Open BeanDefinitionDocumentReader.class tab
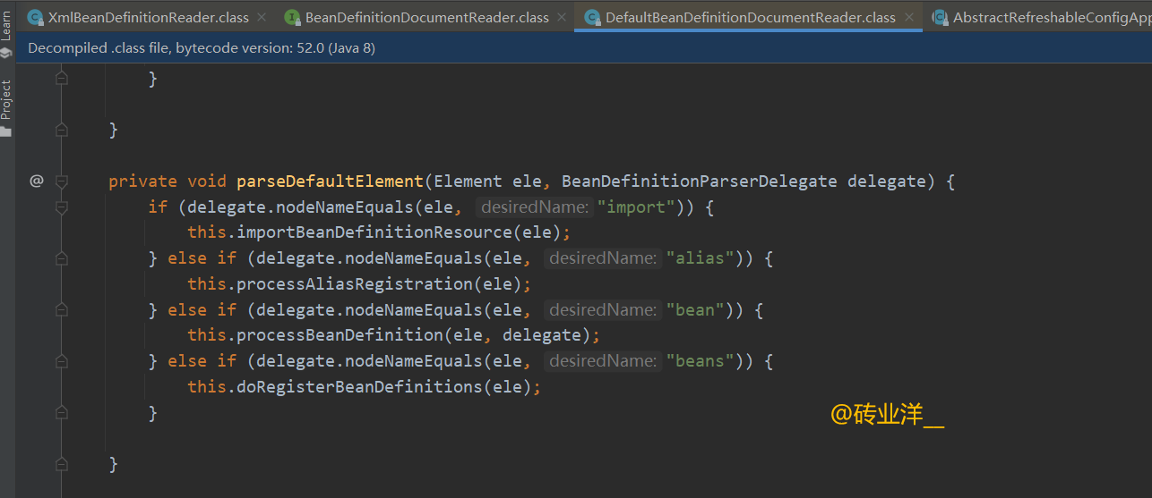Viewport: 1152px width, 498px height. pos(426,17)
